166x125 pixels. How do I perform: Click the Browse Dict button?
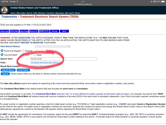coord(34,31)
